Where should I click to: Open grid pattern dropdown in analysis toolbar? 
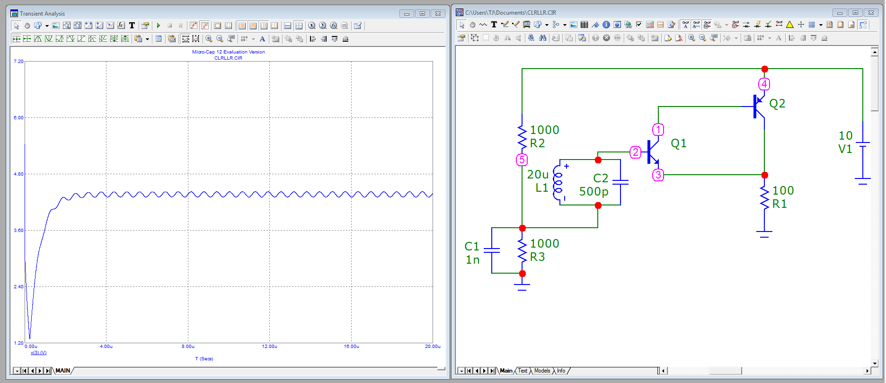pos(254,39)
